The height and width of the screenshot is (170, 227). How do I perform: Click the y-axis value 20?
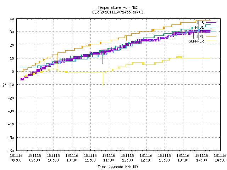point(12,45)
